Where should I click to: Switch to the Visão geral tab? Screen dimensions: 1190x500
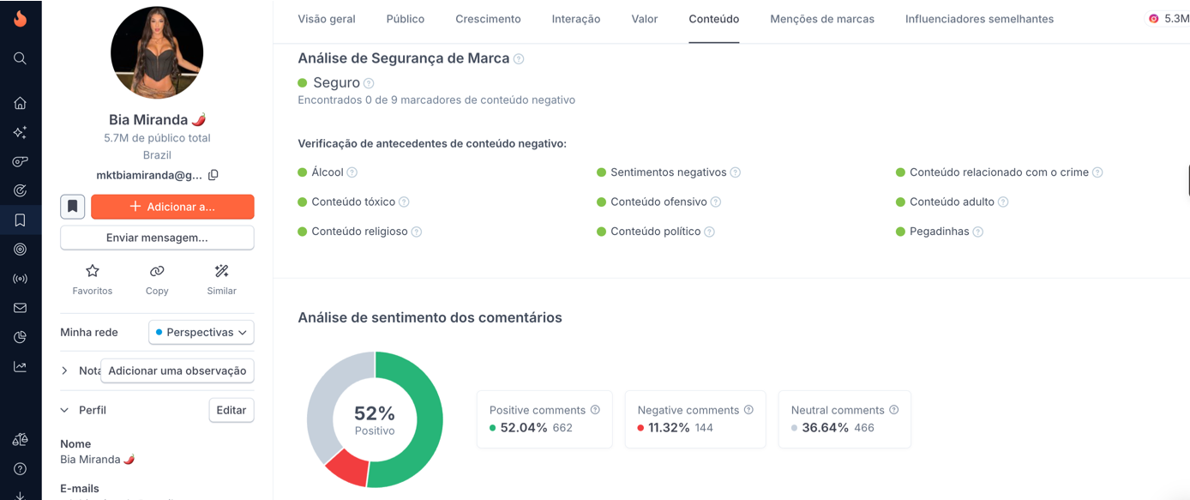[327, 19]
